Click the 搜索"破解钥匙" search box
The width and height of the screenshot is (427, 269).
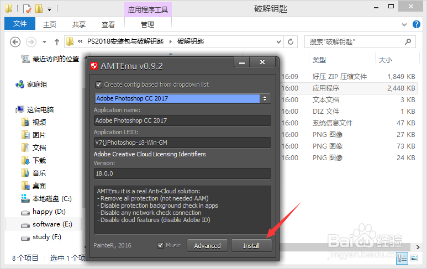[360, 42]
